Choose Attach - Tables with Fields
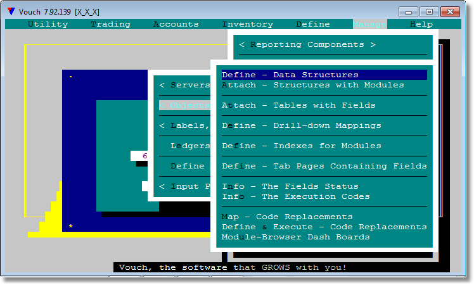Viewport: 474px width, 285px height. pos(298,105)
